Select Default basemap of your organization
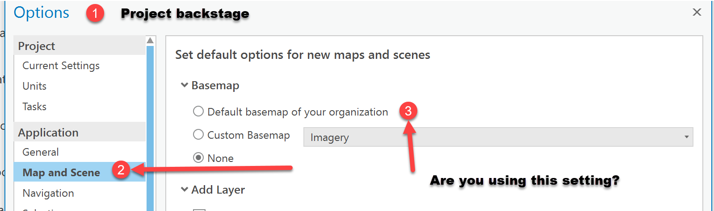Viewport: 714px width, 211px height. tap(198, 112)
